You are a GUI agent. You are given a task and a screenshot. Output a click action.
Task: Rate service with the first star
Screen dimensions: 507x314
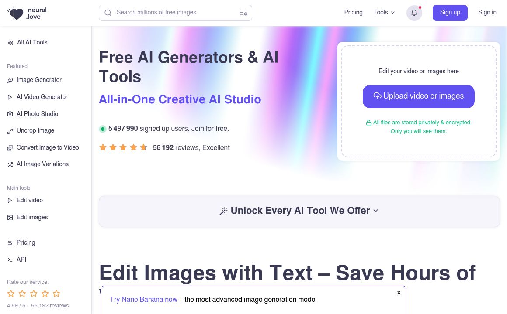tap(11, 294)
